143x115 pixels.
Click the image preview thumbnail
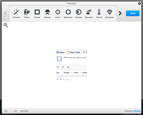coord(71,65)
